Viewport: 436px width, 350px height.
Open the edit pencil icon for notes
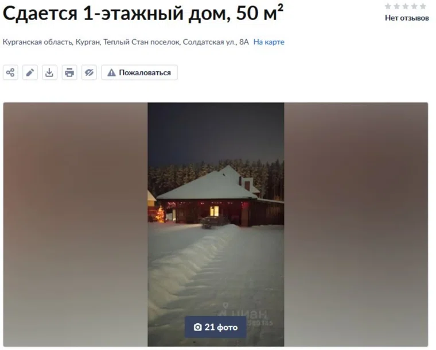coord(30,73)
